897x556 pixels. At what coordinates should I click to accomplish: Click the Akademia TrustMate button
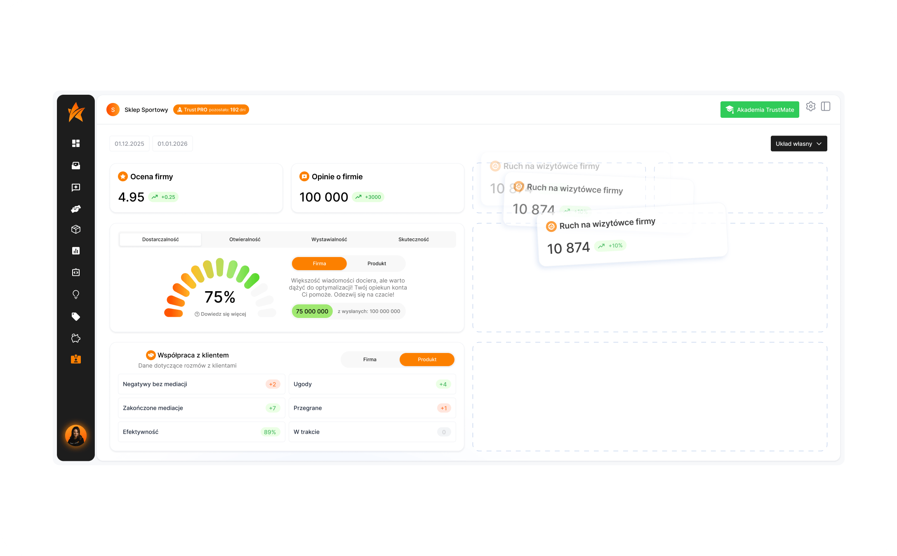760,110
